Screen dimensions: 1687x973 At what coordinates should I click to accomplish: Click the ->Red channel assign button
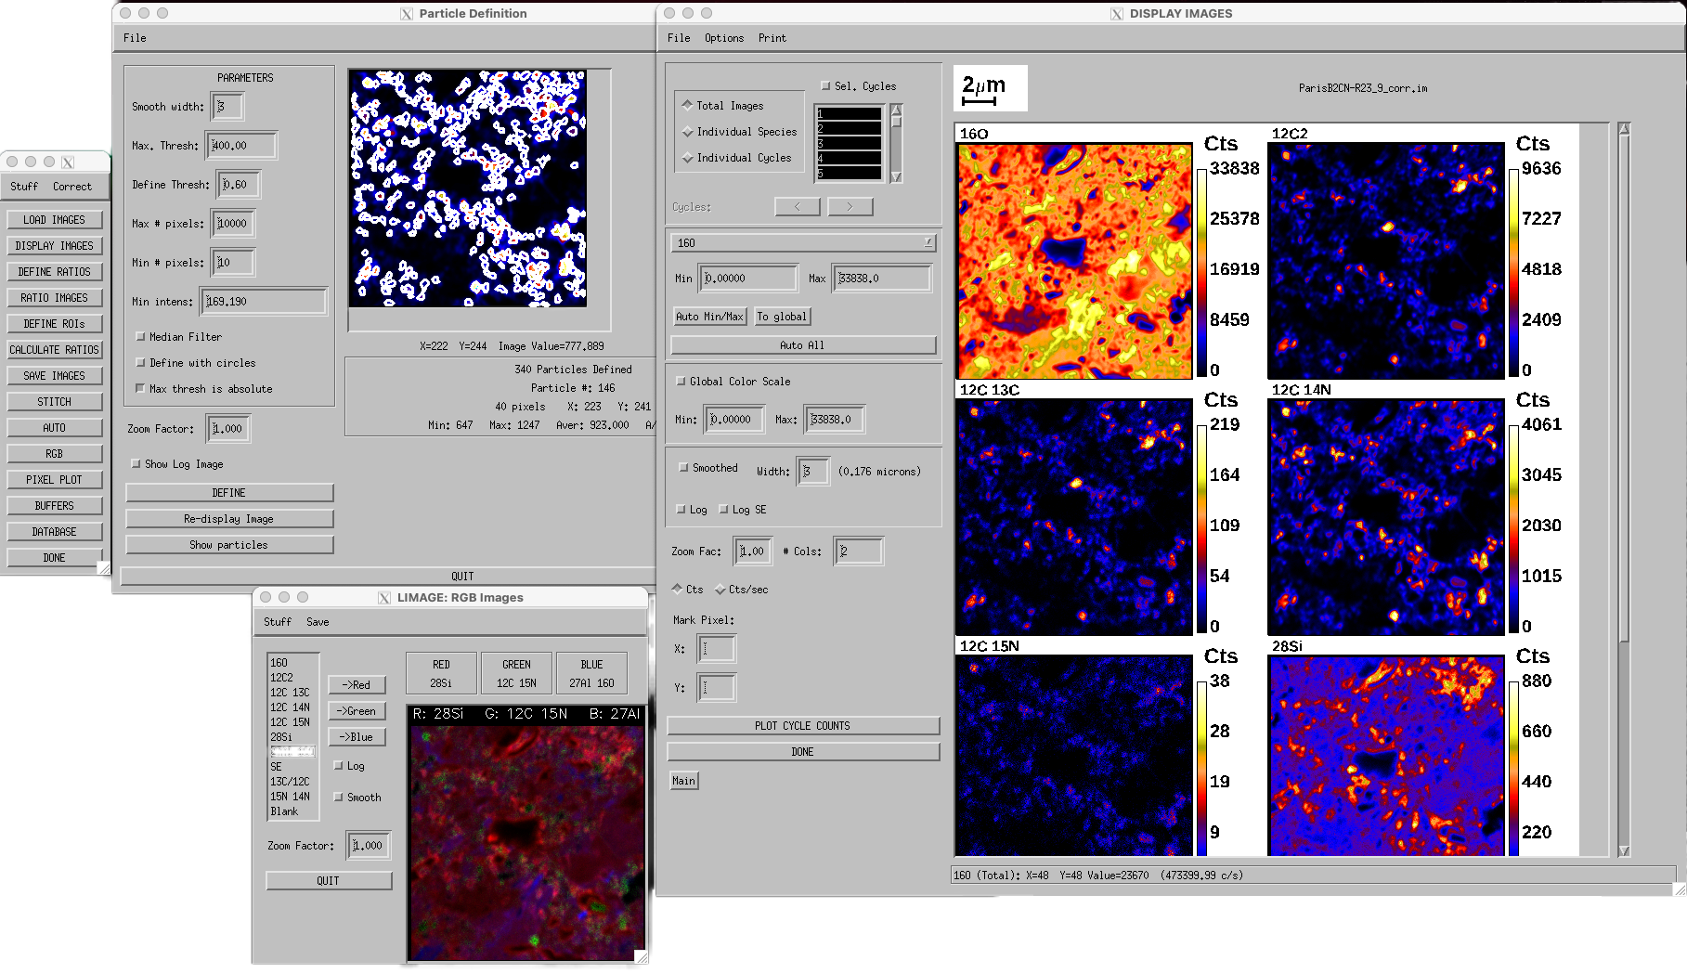(357, 685)
